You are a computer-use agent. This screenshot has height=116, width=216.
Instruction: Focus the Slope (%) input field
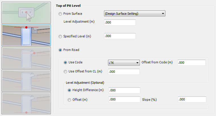click(x=192, y=99)
